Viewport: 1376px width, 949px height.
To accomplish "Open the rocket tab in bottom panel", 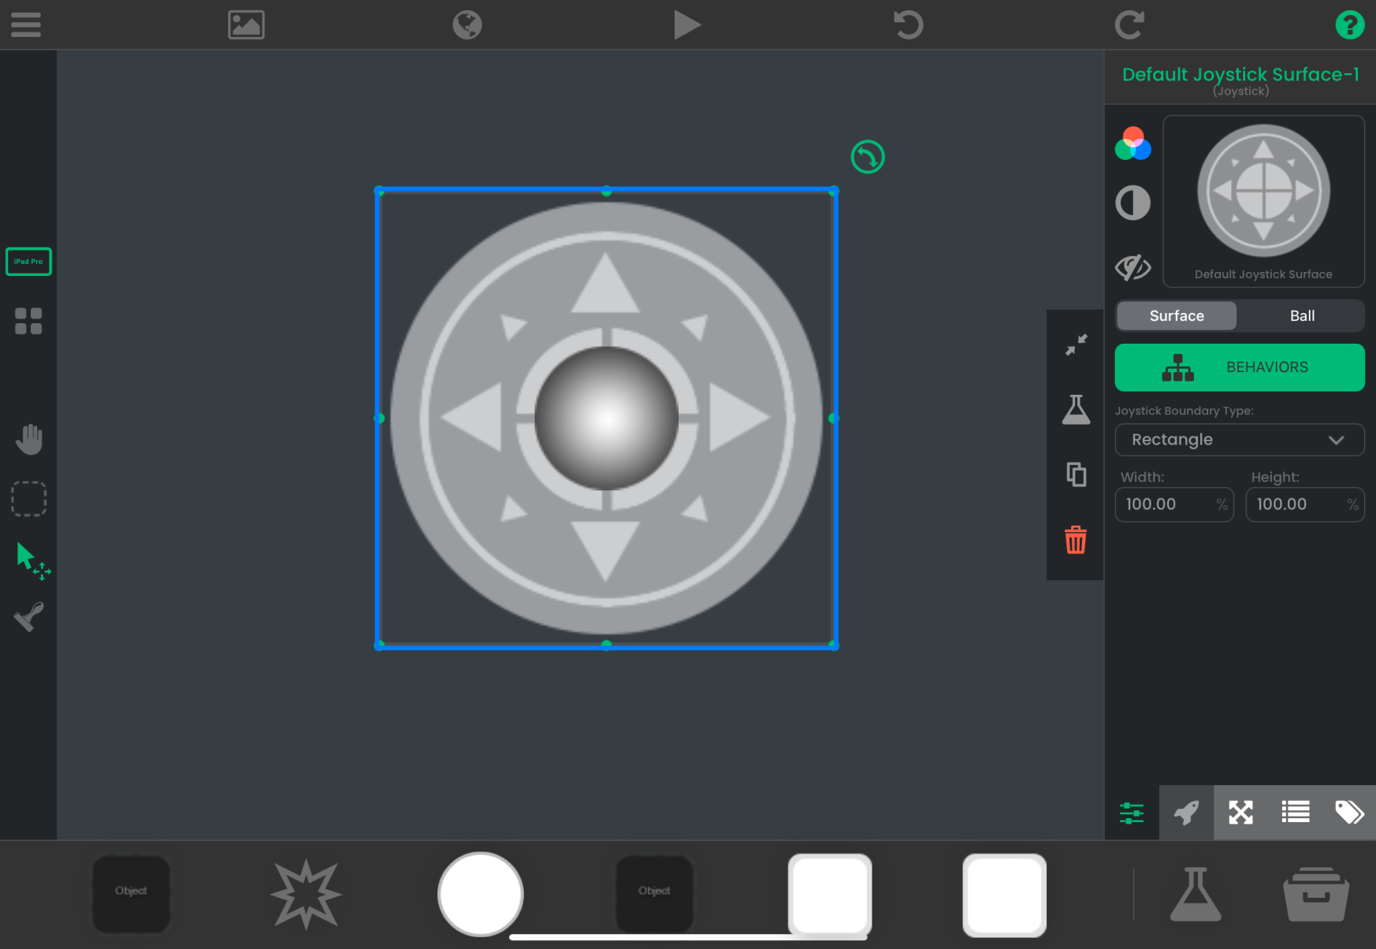I will pyautogui.click(x=1186, y=813).
